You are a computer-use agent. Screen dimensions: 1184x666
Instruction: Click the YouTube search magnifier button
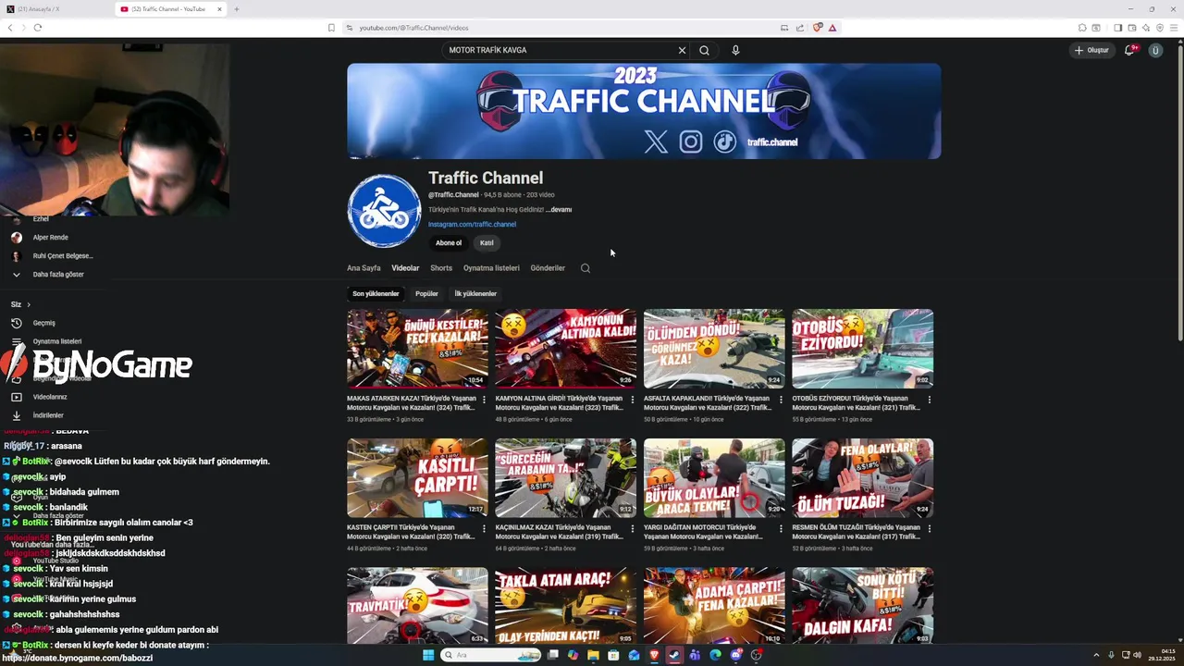[x=704, y=50]
